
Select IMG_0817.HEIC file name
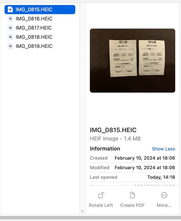pyautogui.click(x=34, y=28)
